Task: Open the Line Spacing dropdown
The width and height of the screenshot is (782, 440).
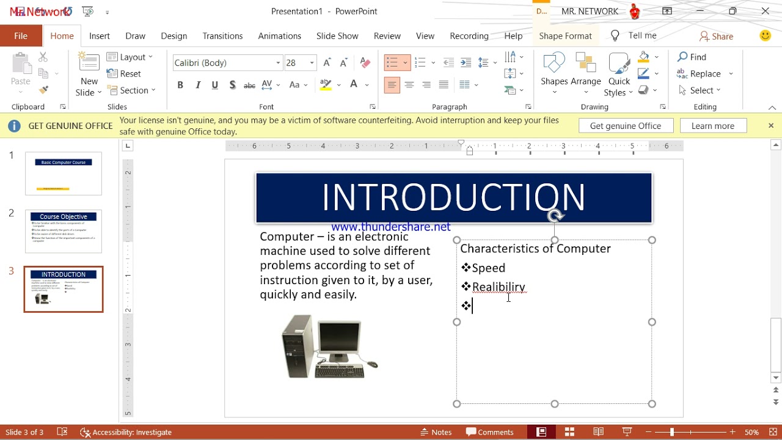Action: 488,63
